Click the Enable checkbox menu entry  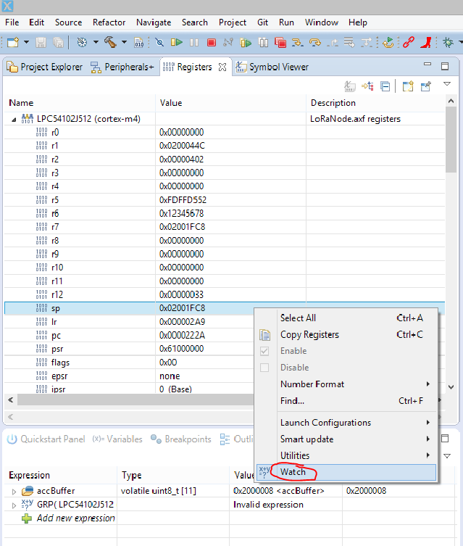[346, 351]
